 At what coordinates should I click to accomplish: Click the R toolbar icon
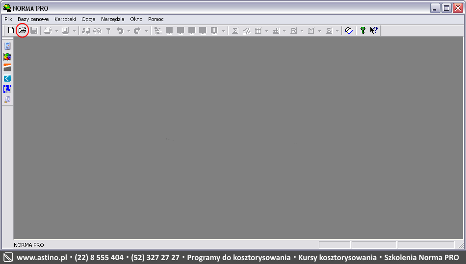coord(294,30)
